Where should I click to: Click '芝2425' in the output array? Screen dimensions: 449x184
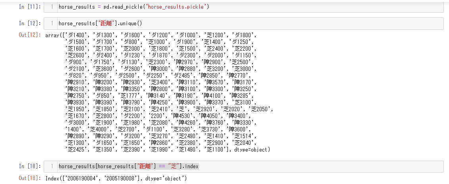(77, 149)
